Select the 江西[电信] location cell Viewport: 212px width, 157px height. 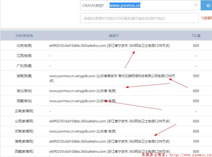click(24, 56)
